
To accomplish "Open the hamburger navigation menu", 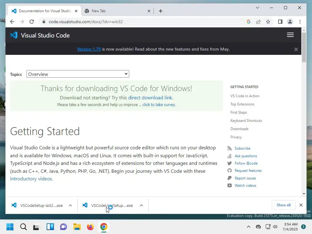I will (x=290, y=35).
